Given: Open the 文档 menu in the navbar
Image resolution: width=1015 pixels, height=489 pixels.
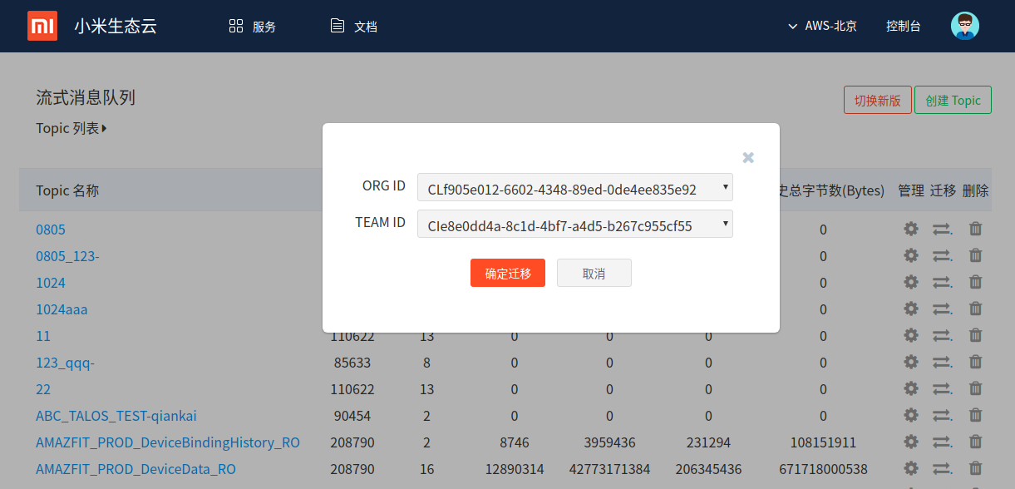Looking at the screenshot, I should tap(354, 26).
